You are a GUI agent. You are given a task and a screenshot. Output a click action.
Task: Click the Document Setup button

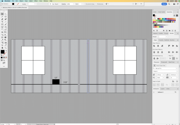coord(90,4)
